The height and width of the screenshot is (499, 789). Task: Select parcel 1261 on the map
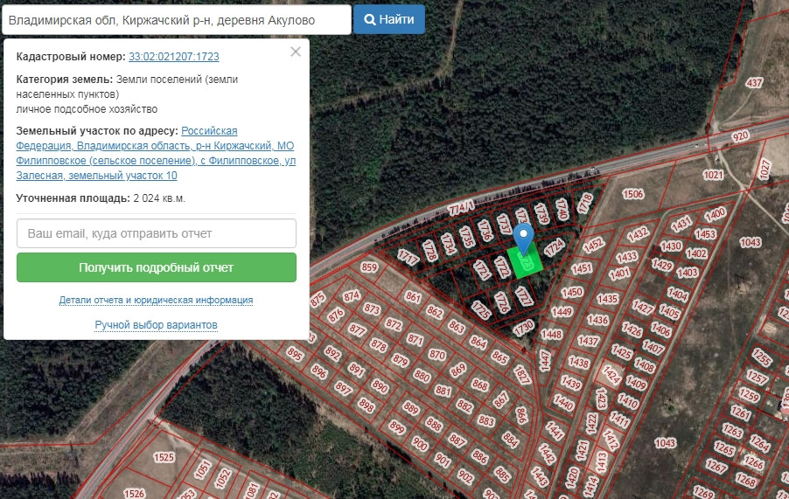point(741,413)
